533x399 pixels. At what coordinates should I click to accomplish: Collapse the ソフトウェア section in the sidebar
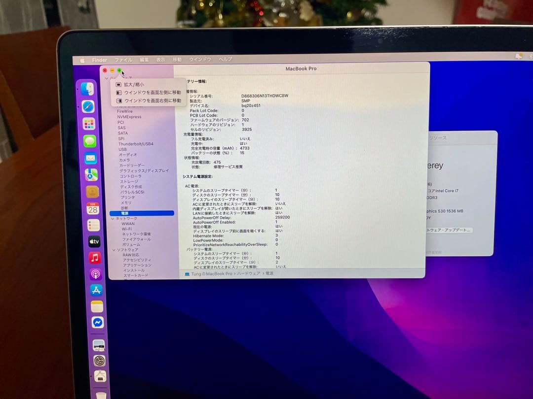pyautogui.click(x=114, y=249)
